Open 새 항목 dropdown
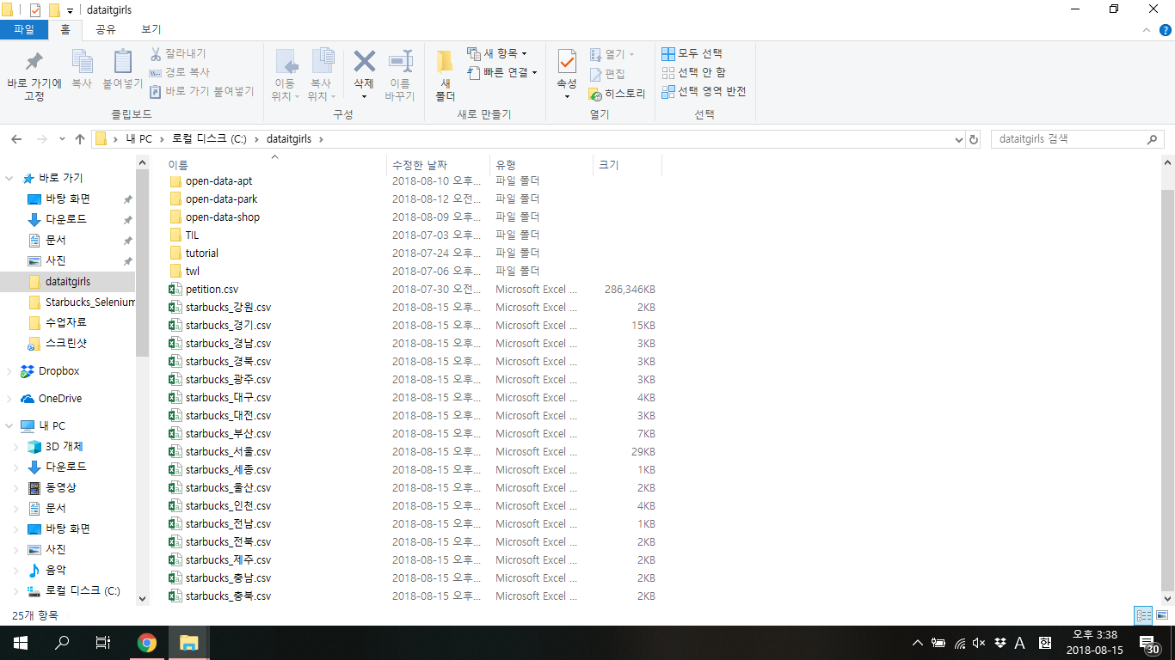Screen dimensions: 1175x660 pos(496,53)
